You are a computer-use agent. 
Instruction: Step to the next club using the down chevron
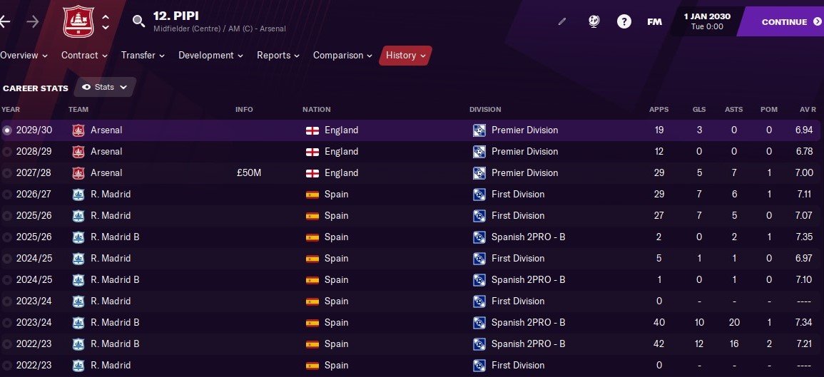[106, 27]
